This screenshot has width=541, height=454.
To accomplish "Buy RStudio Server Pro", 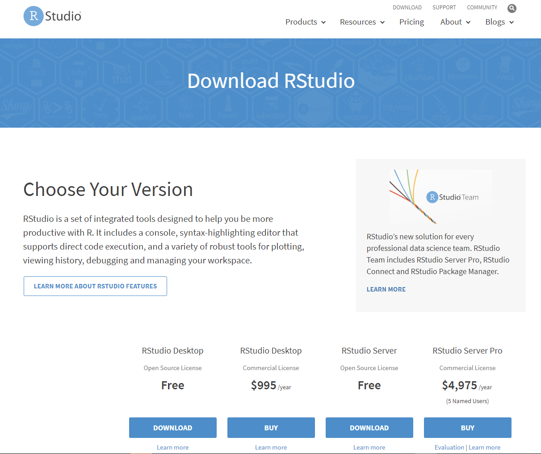I will (x=468, y=428).
